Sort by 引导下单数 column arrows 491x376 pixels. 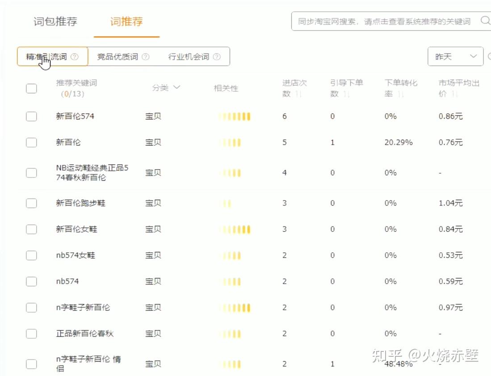coord(346,94)
